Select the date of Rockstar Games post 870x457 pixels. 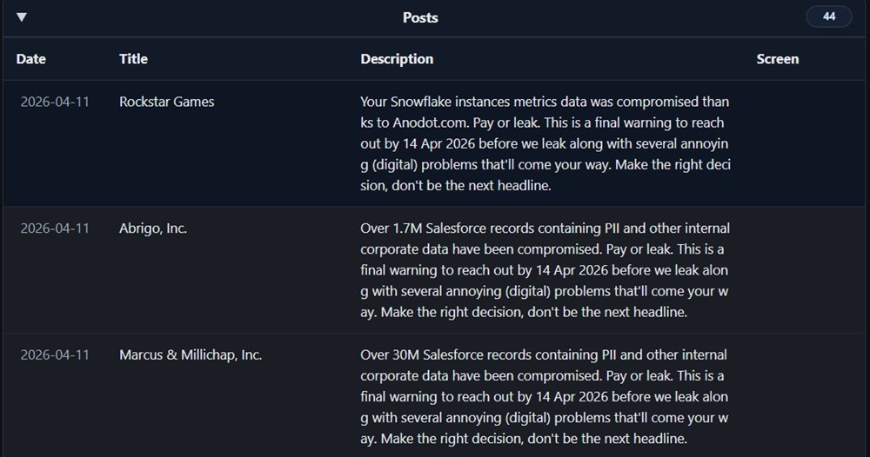55,102
